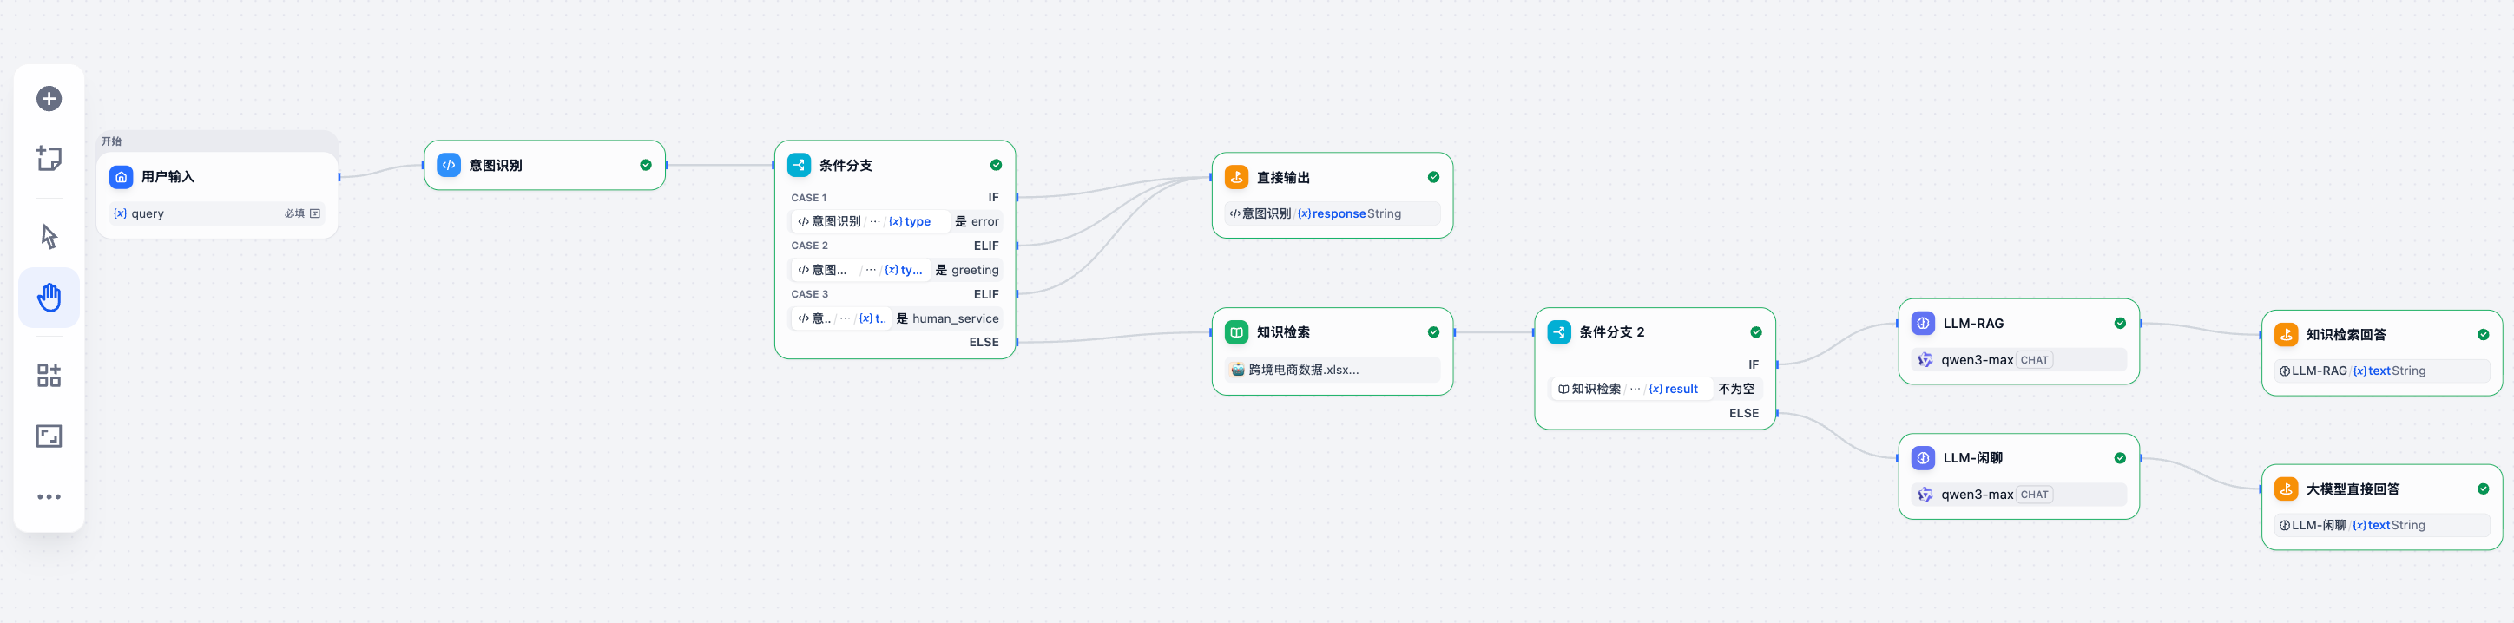Click the LLM-闲聊 text String variable

pyautogui.click(x=2381, y=526)
